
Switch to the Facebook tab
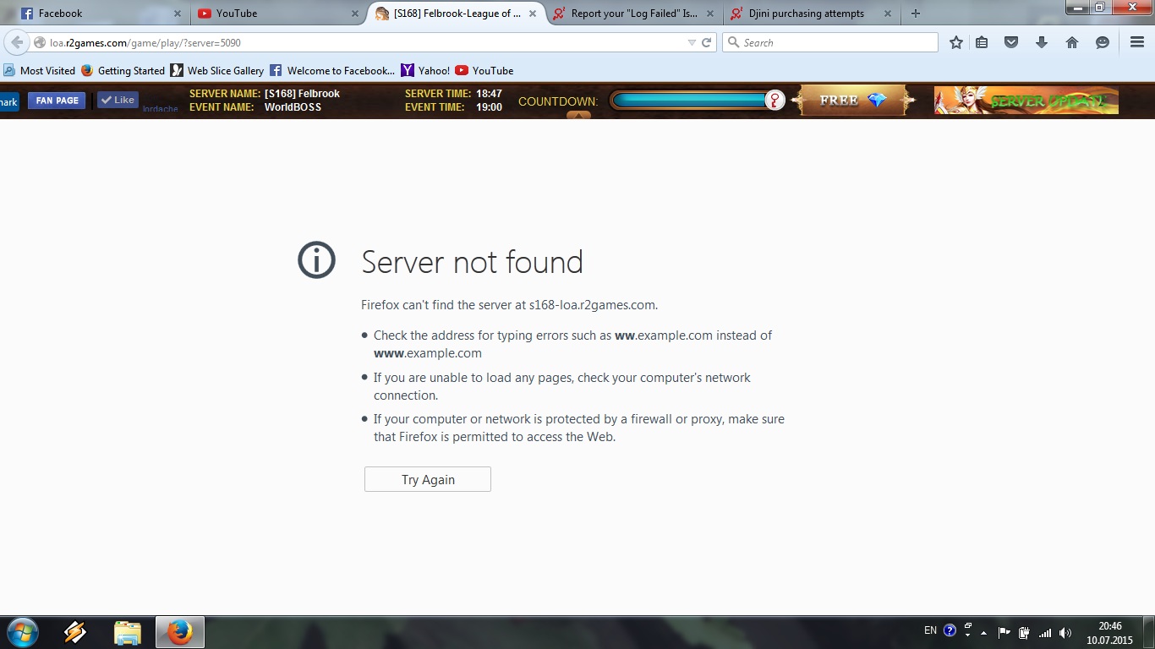click(x=93, y=14)
